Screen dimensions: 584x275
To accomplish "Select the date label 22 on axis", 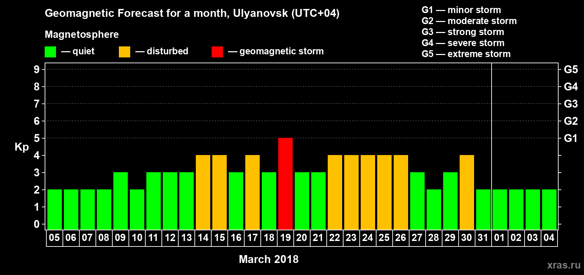I will pyautogui.click(x=335, y=238).
